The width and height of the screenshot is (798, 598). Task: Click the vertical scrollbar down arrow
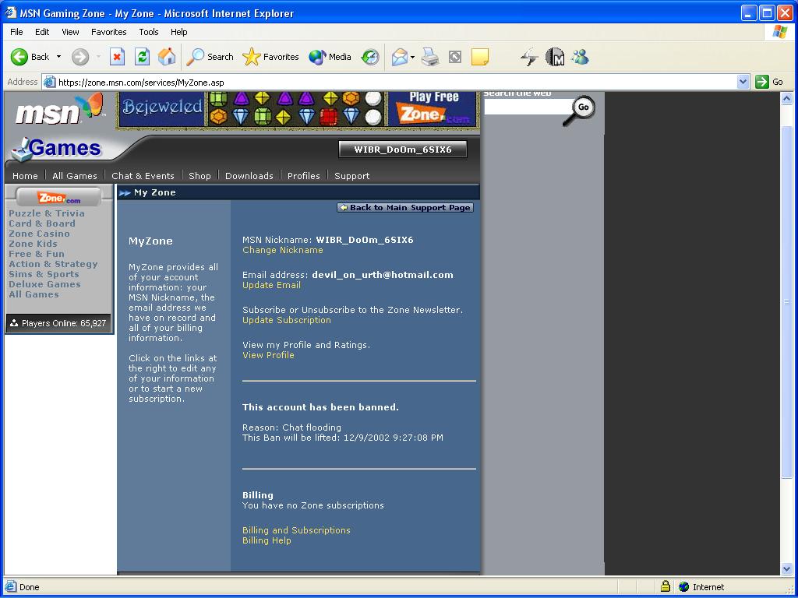787,569
